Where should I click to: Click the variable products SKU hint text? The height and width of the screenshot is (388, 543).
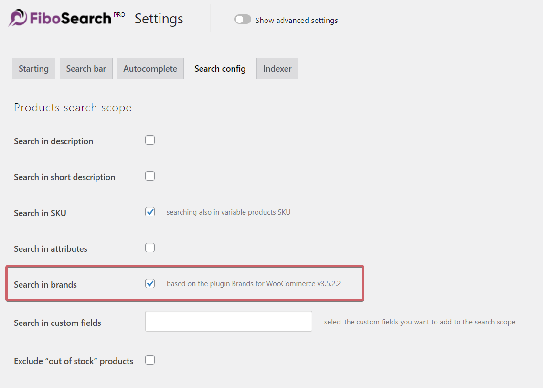[228, 212]
